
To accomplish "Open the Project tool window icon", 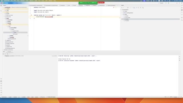I will point(1,5).
